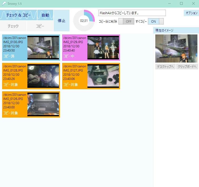This screenshot has height=187, width=199.
Task: Click the FlashAir status text field
Action: tap(132, 13)
